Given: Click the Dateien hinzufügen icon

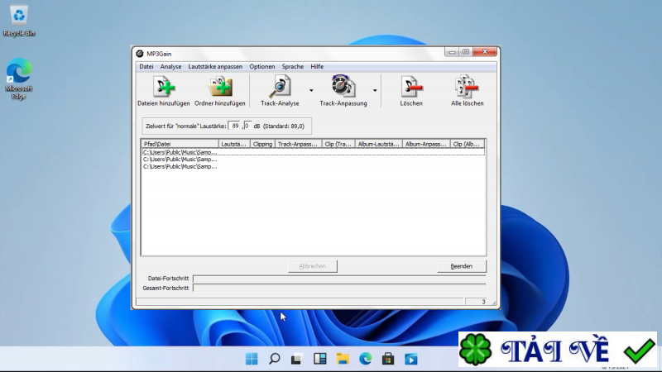Looking at the screenshot, I should coord(164,87).
